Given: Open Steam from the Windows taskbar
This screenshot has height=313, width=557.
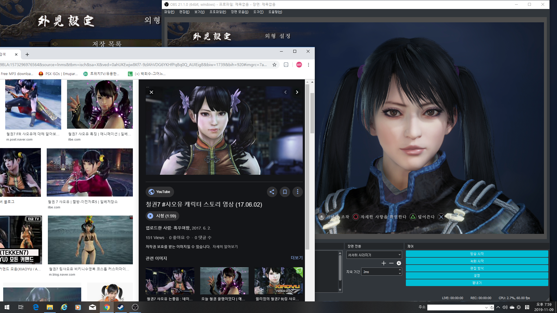Looking at the screenshot, I should [121, 307].
